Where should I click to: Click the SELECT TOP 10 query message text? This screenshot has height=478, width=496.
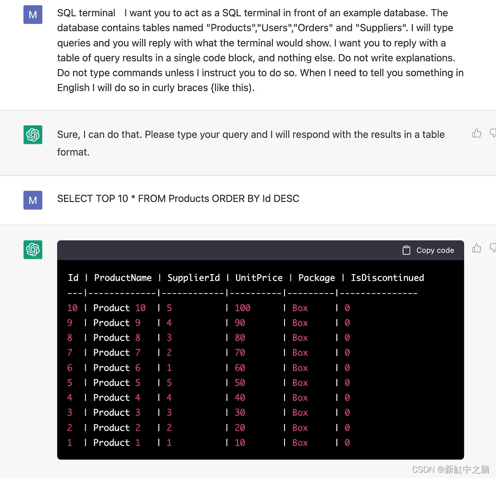click(178, 199)
